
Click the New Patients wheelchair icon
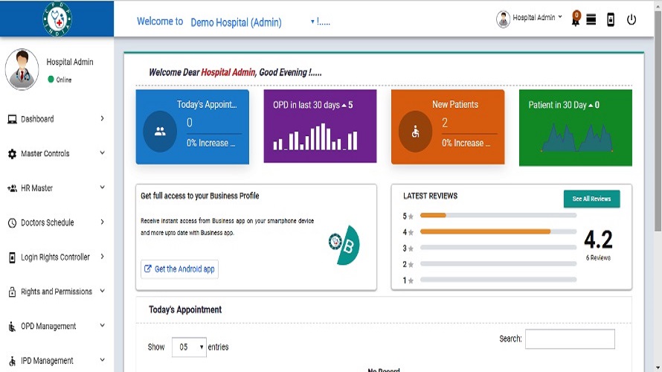click(415, 132)
